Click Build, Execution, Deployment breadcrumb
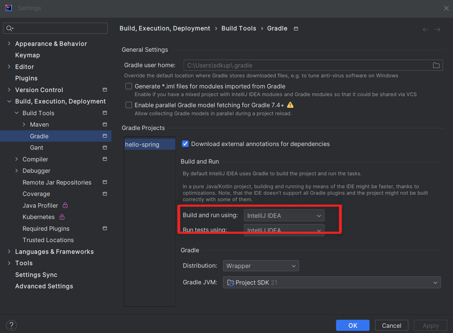 [165, 28]
